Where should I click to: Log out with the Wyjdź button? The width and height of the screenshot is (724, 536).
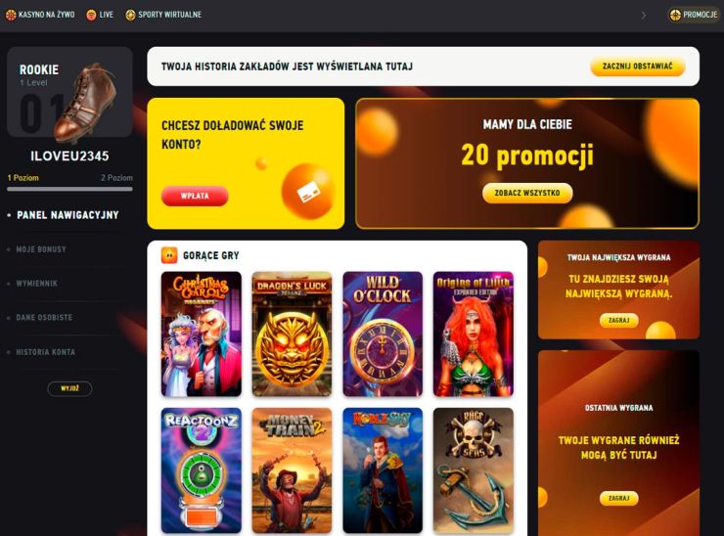click(69, 388)
